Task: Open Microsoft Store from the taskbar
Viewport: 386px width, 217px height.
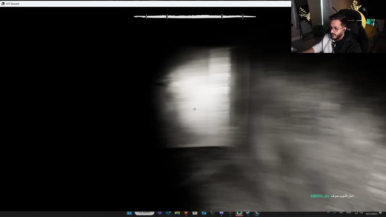Action: pyautogui.click(x=195, y=213)
